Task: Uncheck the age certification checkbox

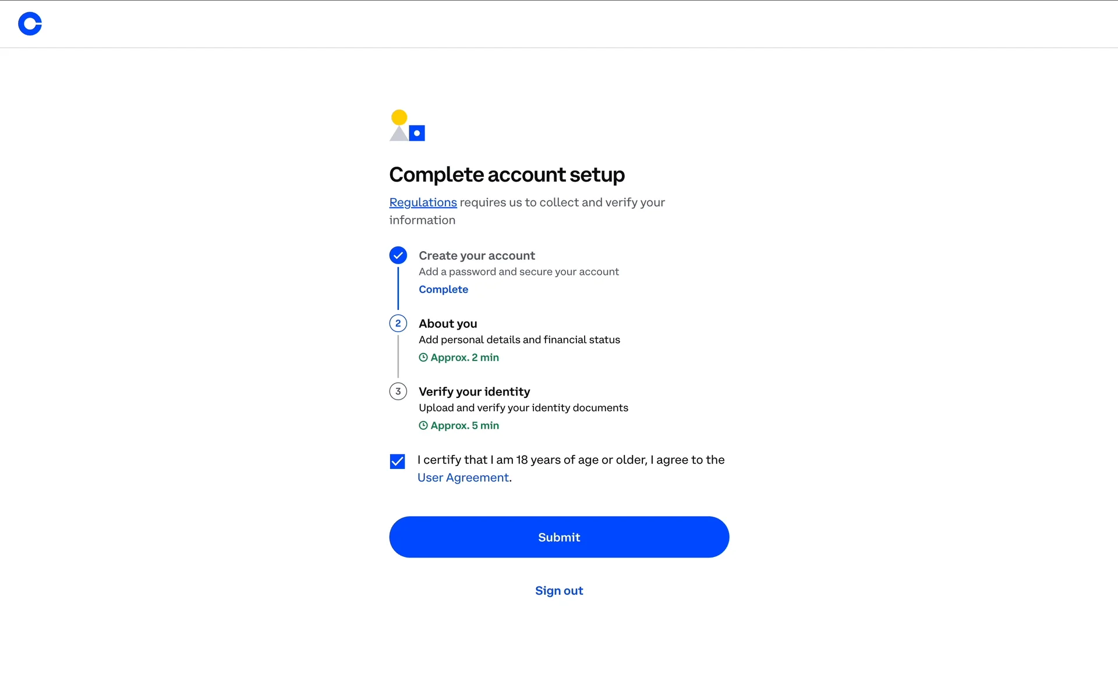Action: (397, 461)
